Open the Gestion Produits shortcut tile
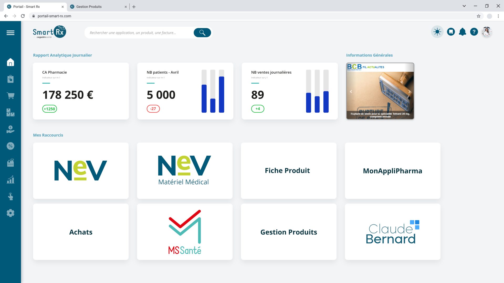Viewport: 504px width, 283px height. (x=289, y=232)
